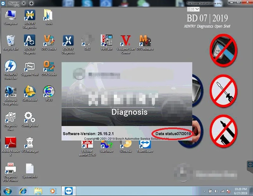Open Windows Media Player from the taskbar
Screen dimensions: 253x196
tap(53, 191)
